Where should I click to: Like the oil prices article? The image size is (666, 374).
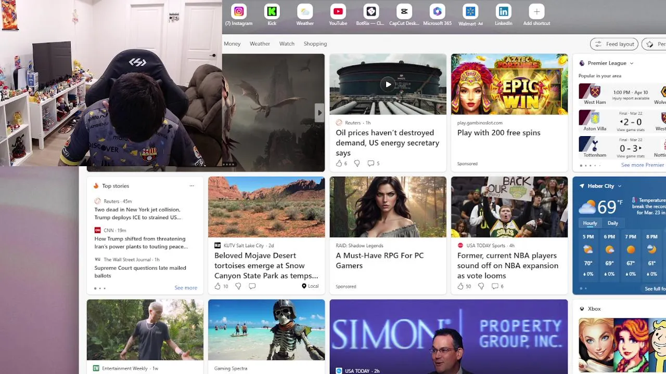point(339,163)
